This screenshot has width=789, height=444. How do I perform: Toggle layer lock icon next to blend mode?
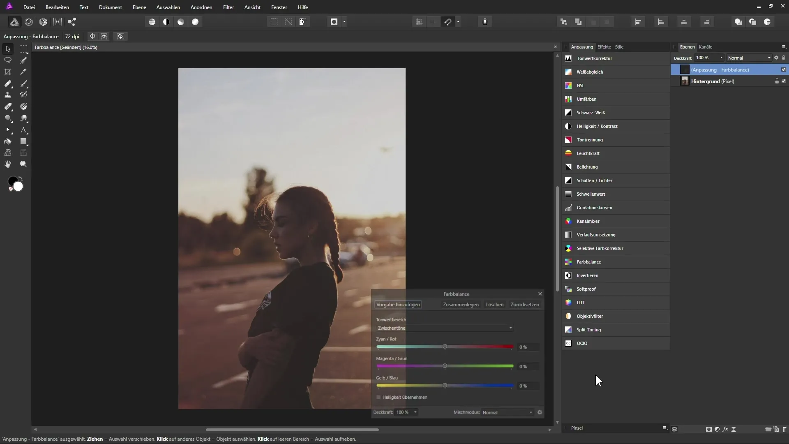point(784,58)
